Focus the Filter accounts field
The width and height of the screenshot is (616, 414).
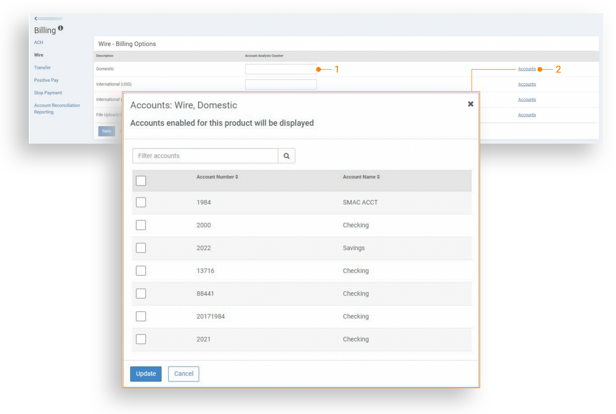coord(205,156)
